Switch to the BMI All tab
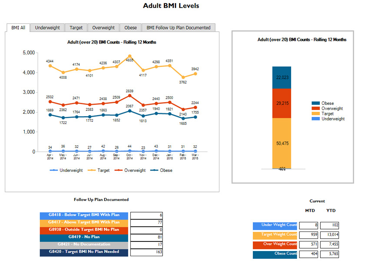 pos(17,27)
